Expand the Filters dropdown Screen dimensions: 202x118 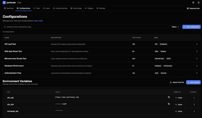175,27
